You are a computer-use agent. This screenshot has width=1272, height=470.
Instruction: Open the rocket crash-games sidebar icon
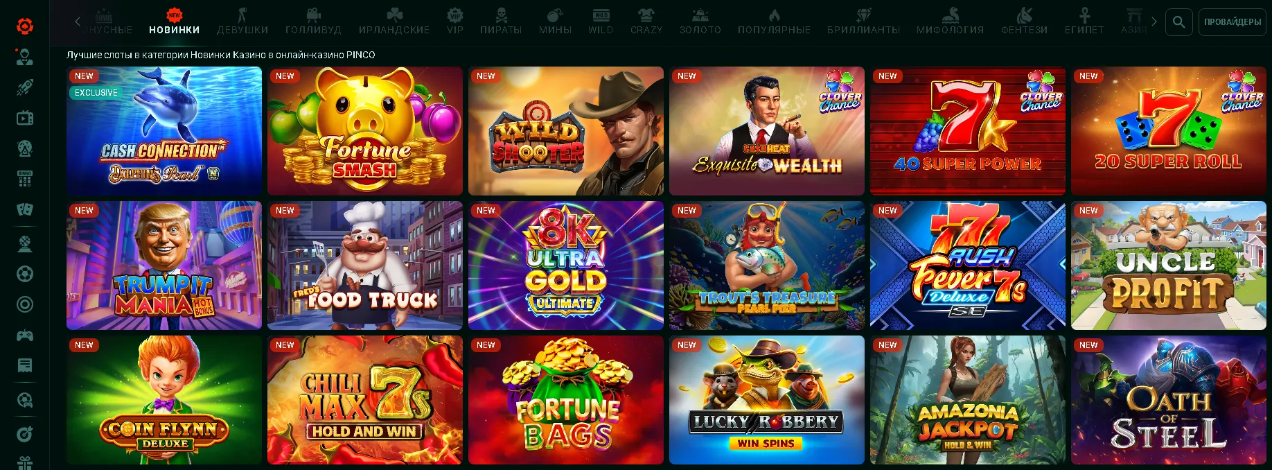pyautogui.click(x=25, y=87)
